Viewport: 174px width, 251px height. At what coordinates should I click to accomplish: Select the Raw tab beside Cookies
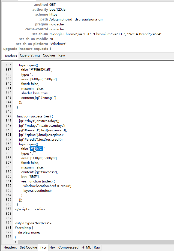pyautogui.click(x=62, y=55)
